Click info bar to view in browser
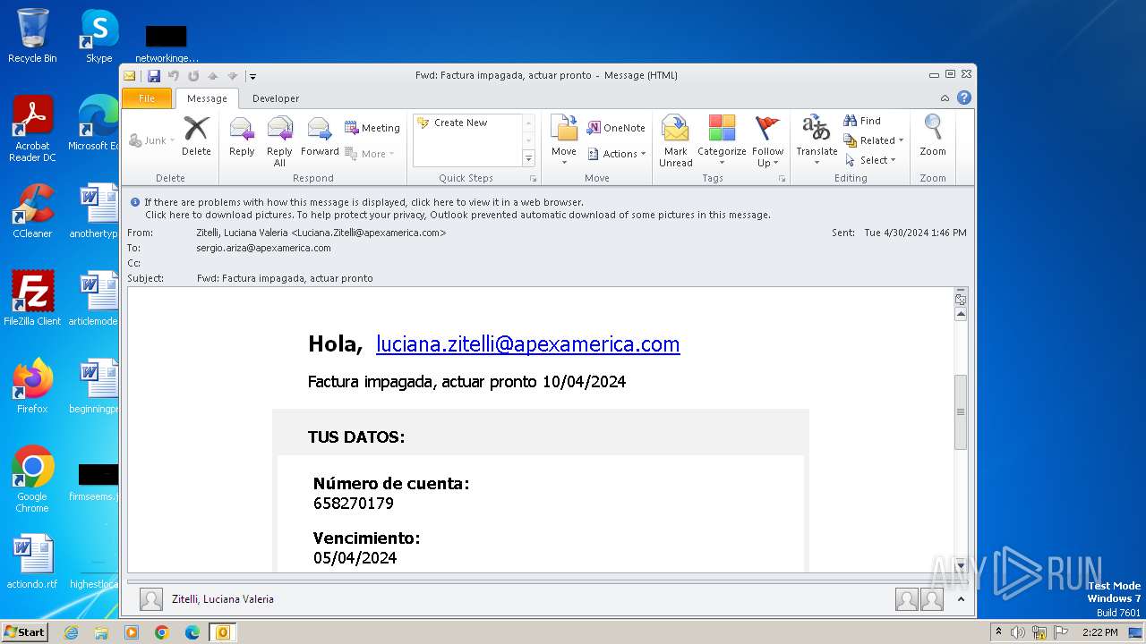This screenshot has height=644, width=1146. click(363, 202)
